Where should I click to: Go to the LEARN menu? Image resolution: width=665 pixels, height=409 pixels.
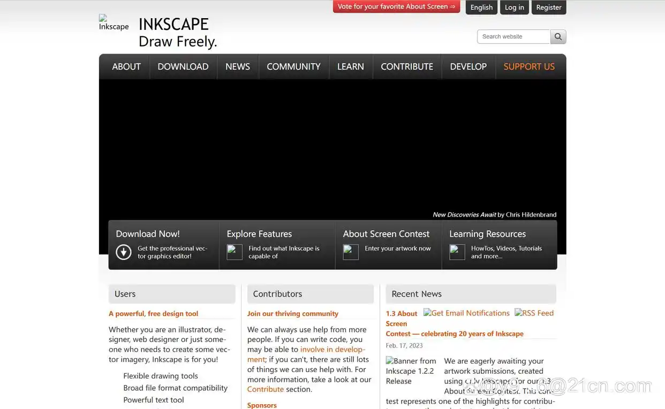pos(350,67)
